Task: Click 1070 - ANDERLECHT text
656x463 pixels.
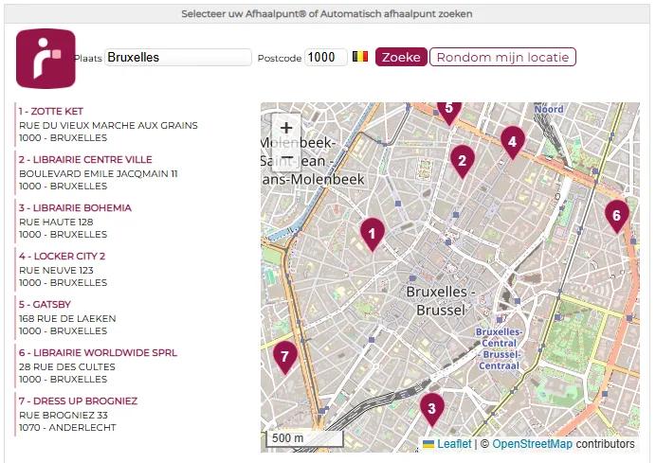Action: 67,427
